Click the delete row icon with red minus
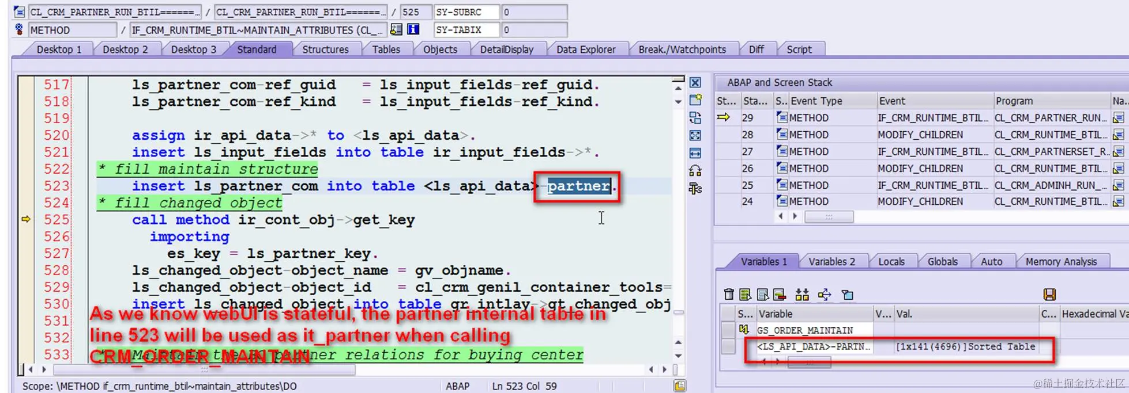The width and height of the screenshot is (1129, 393). coord(780,295)
